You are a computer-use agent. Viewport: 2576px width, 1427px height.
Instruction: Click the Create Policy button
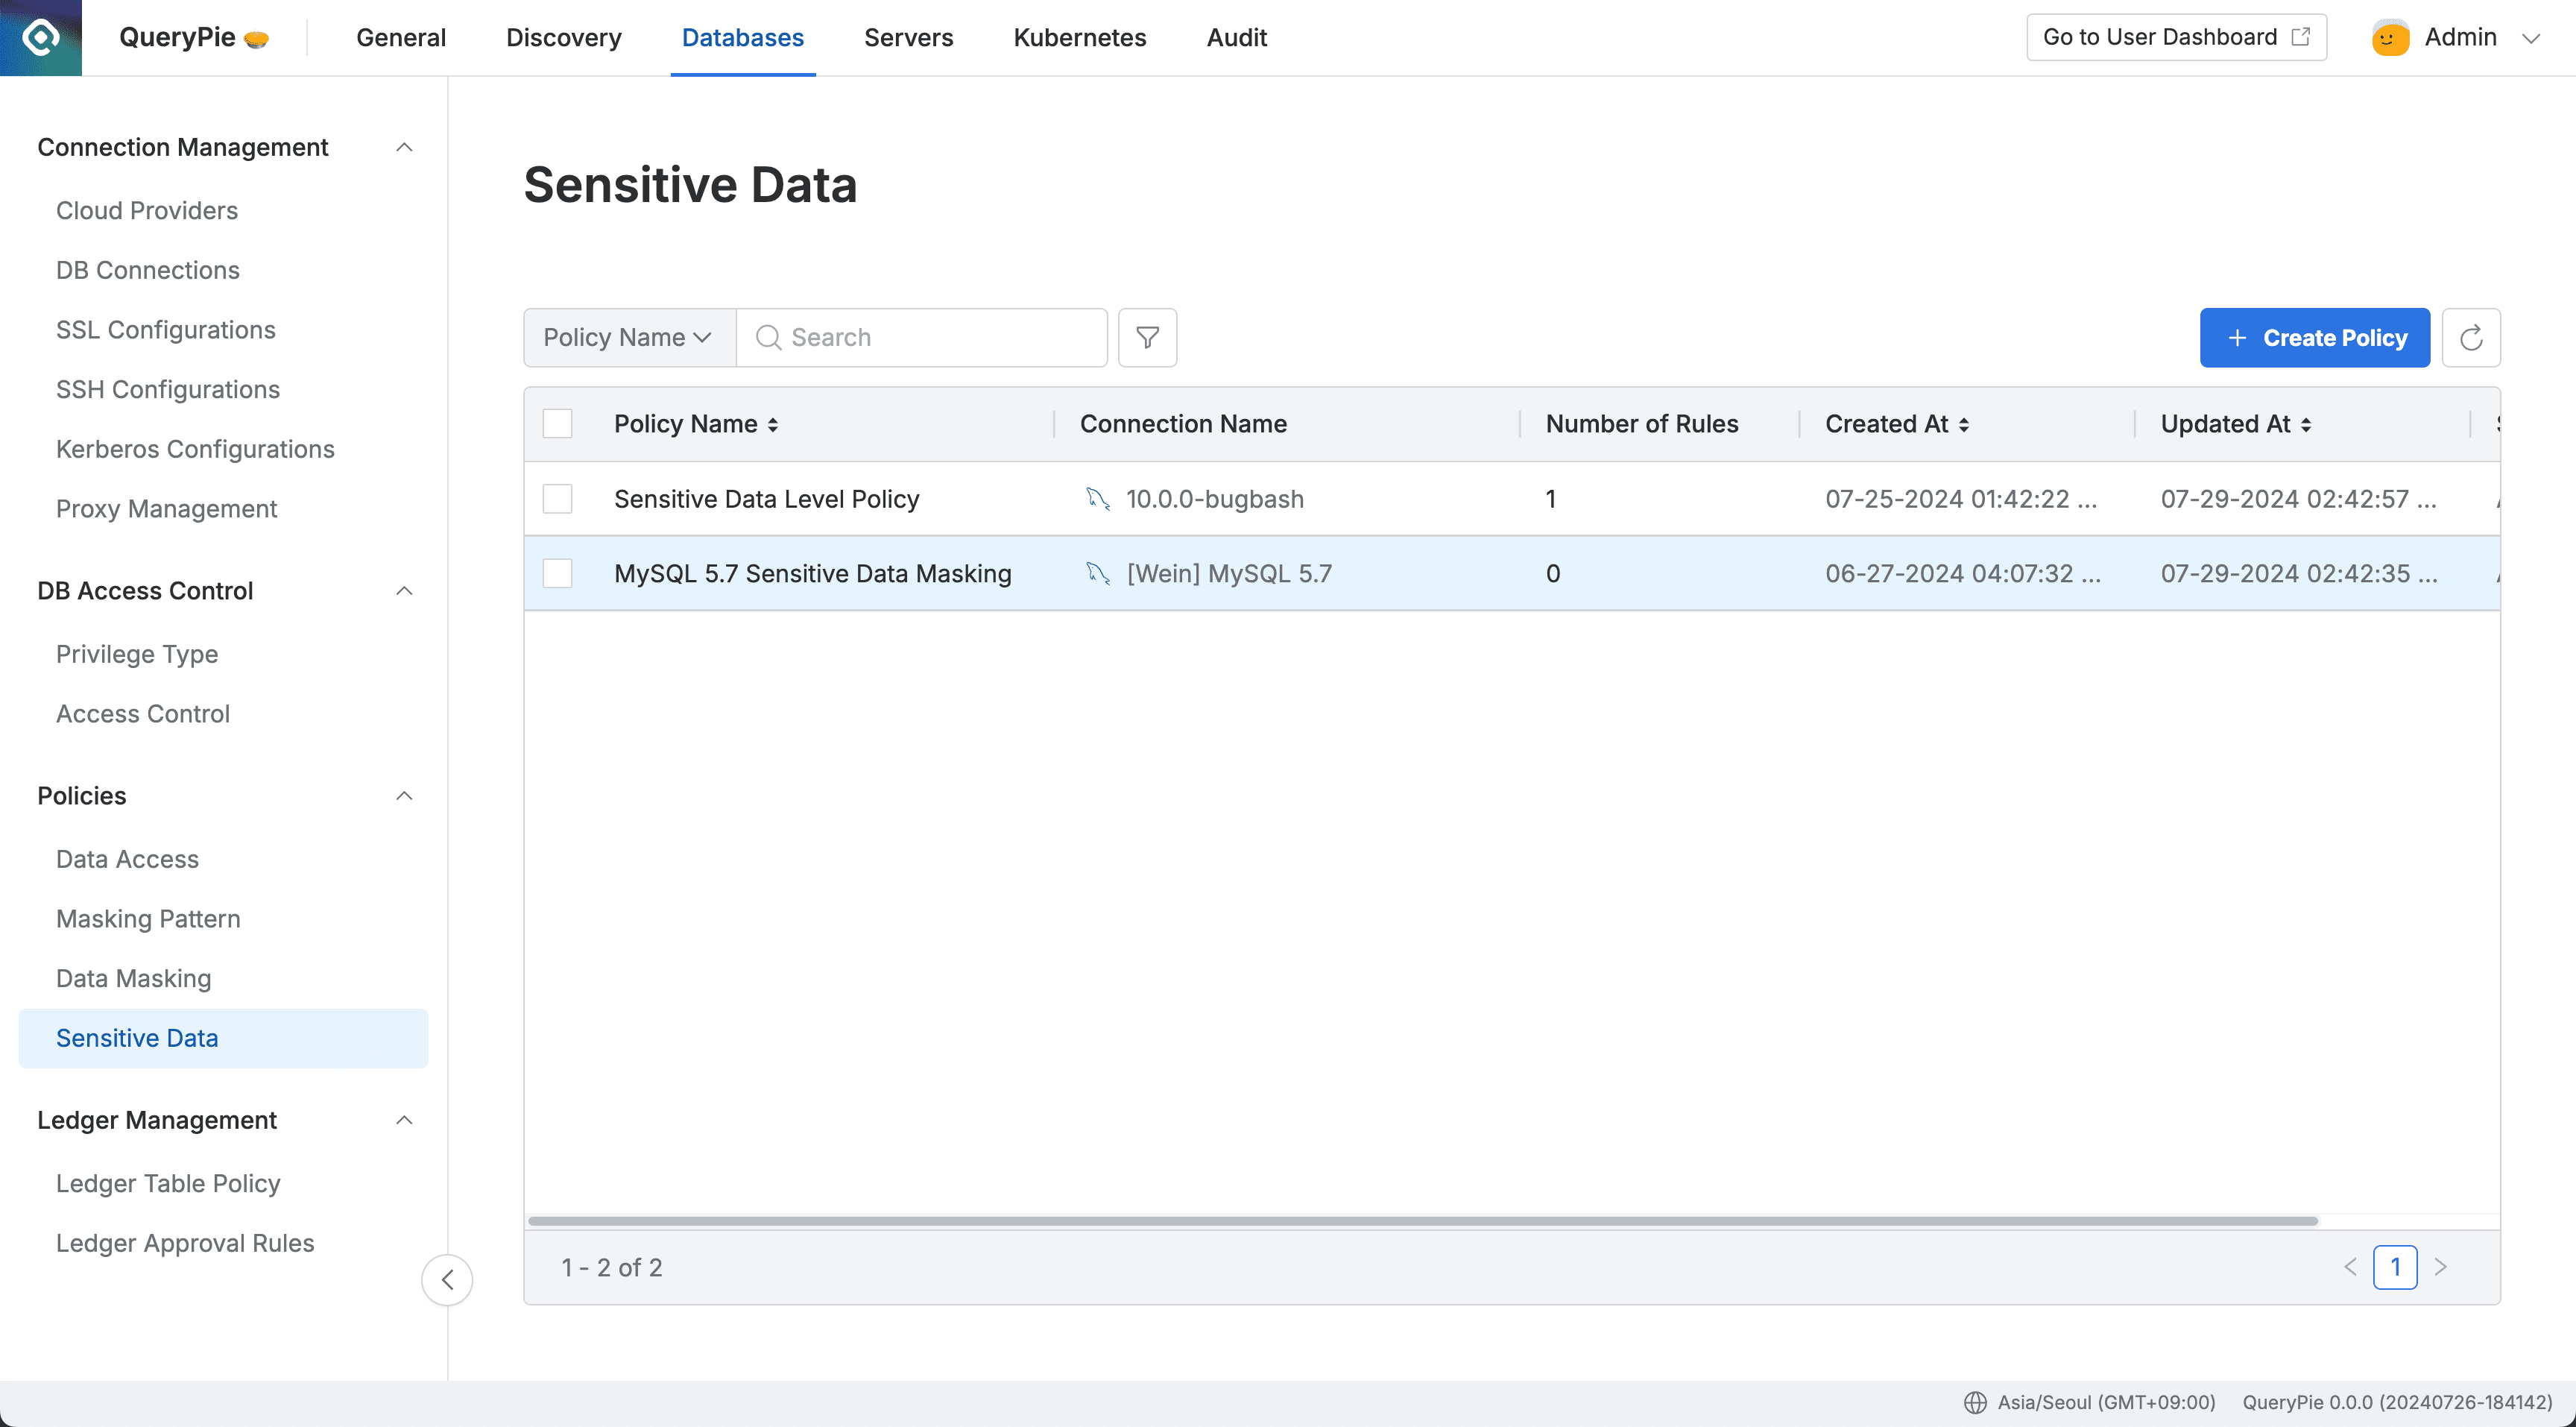(x=2315, y=337)
